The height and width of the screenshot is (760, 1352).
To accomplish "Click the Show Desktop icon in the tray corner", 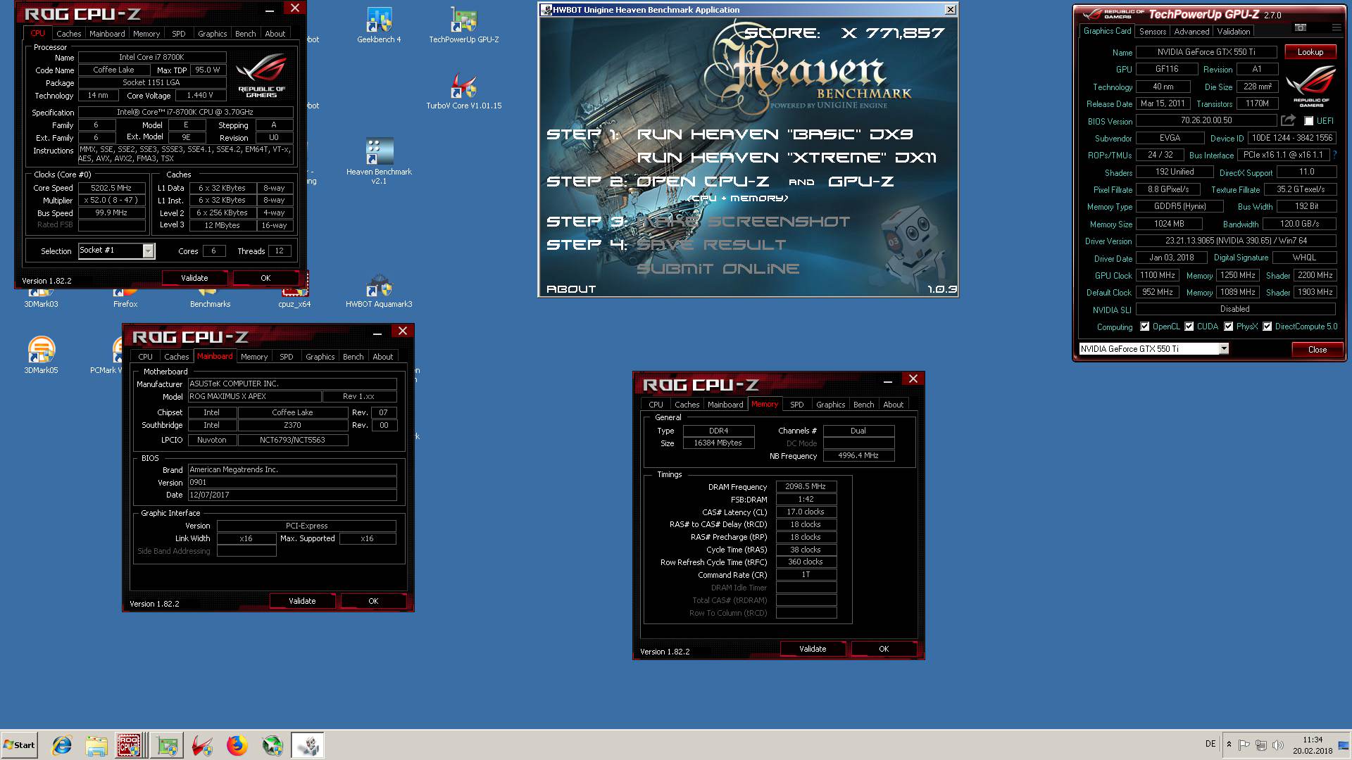I will [x=1343, y=745].
